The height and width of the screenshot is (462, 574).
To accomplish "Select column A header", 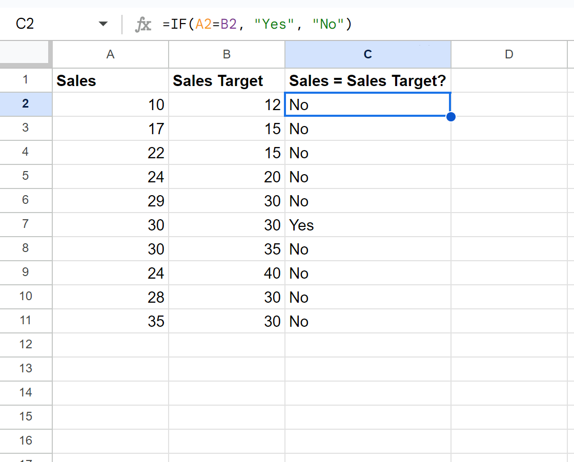I will pos(110,54).
